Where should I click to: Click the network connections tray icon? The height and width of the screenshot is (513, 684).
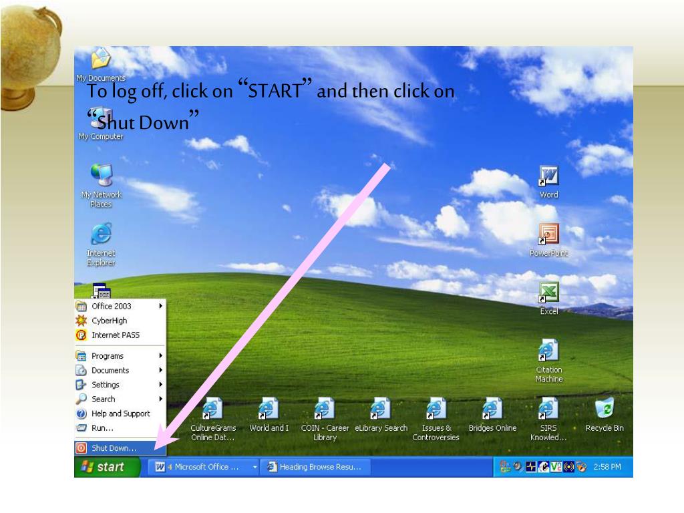(505, 467)
